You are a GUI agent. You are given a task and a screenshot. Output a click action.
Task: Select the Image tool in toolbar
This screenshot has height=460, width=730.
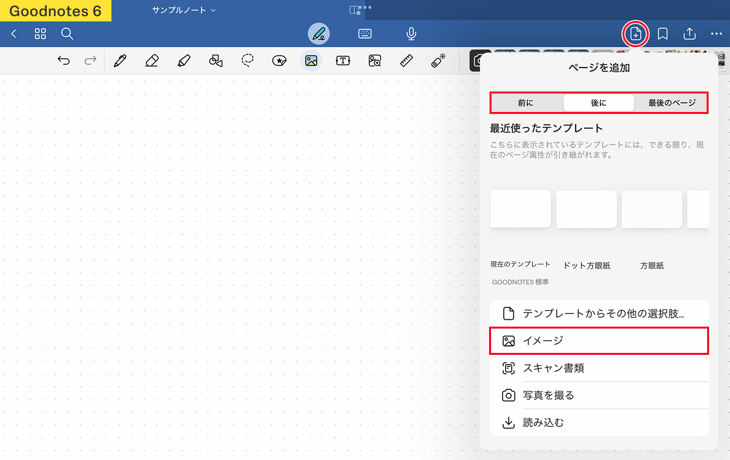point(311,60)
